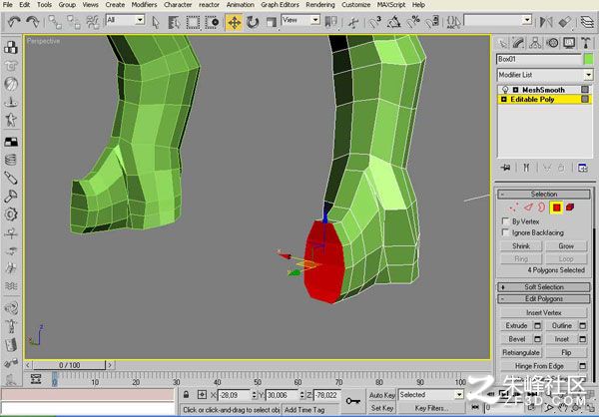The image size is (599, 417).
Task: Activate the Select and Rotate tool
Action: (253, 23)
